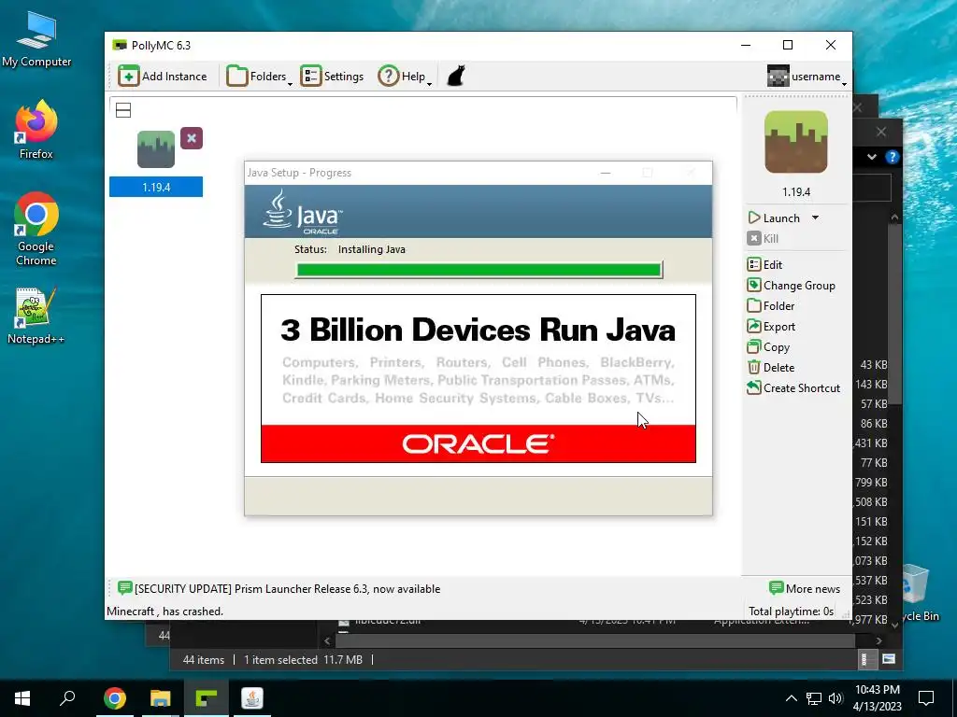Viewport: 957px width, 717px height.
Task: Collapse the instance group toggle icon
Action: coord(123,110)
